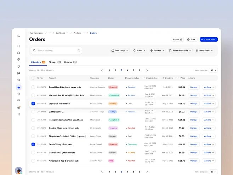Click Manage for DJI Mavic Pro 2
The image size is (233, 175).
point(194,112)
